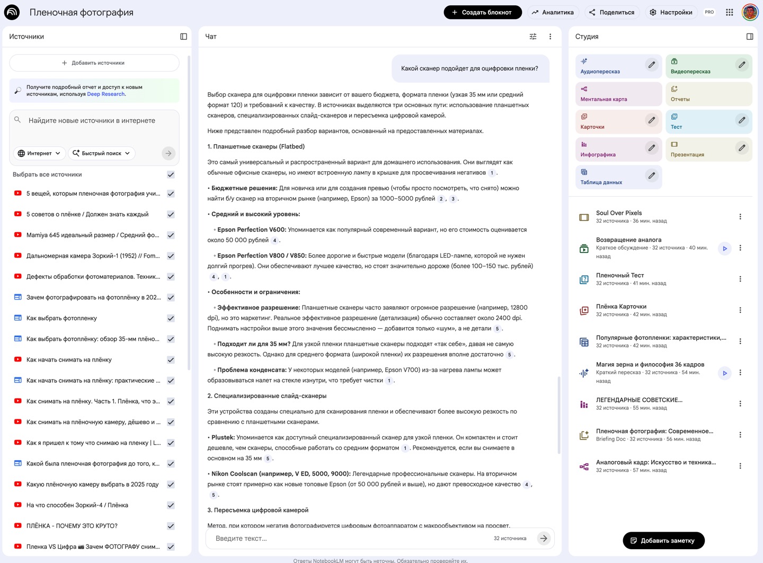Click the 'Создать блокнот' button
This screenshot has width=763, height=563.
coord(482,12)
